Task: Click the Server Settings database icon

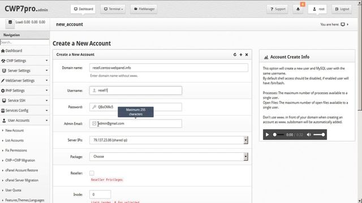Action: tap(4, 70)
